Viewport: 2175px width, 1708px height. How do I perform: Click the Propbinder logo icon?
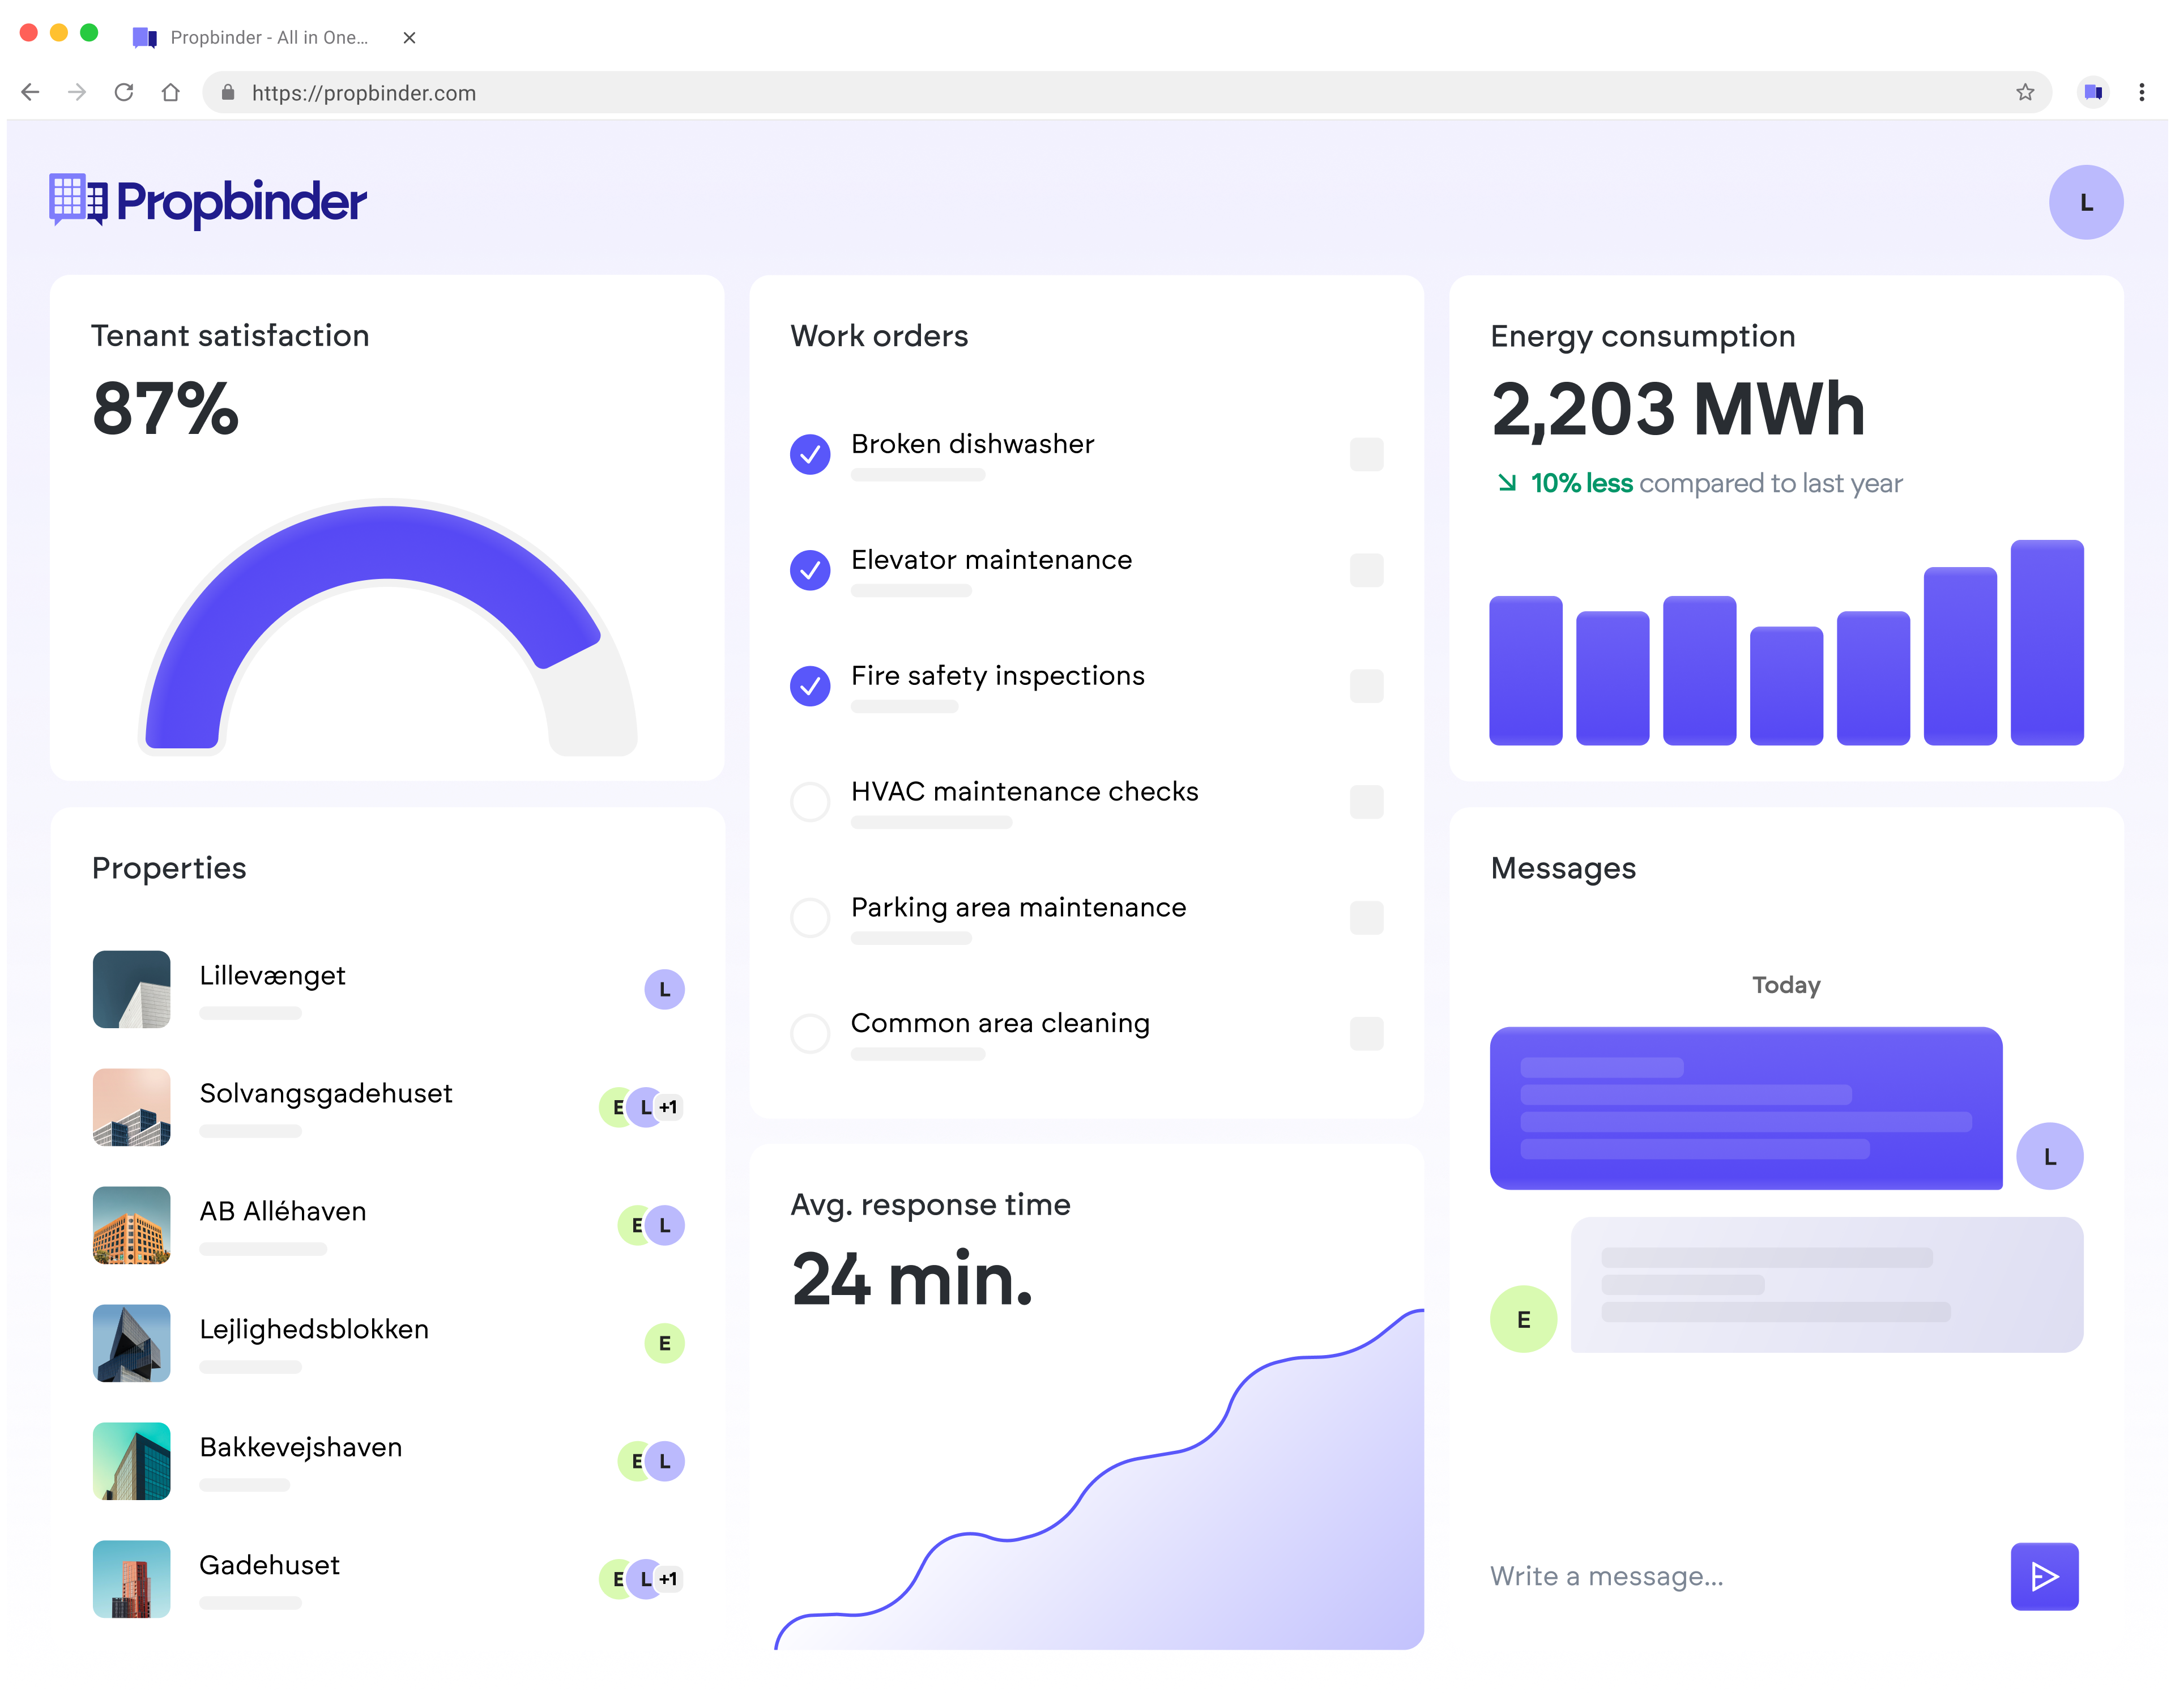(78, 201)
